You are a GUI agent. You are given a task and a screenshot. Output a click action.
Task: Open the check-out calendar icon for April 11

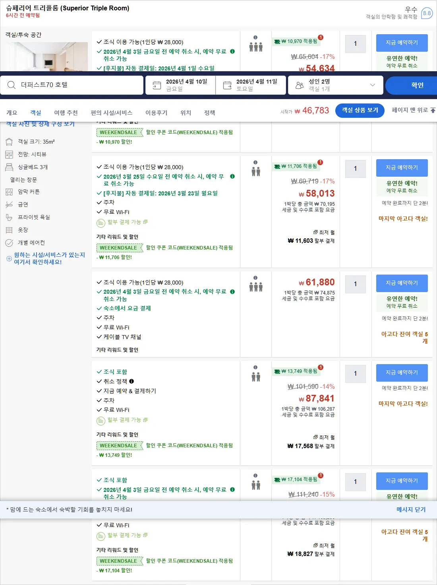[x=227, y=85]
